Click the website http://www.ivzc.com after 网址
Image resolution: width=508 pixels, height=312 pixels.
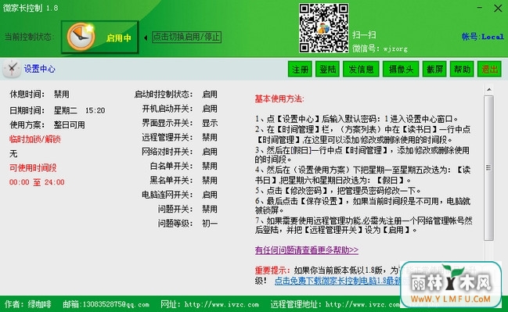pyautogui.click(x=222, y=304)
